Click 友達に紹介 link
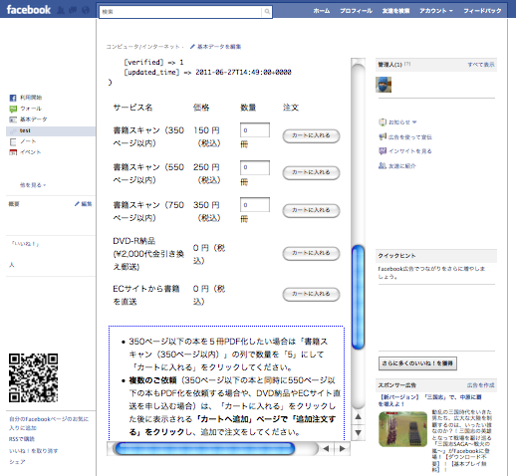The image size is (516, 476). pos(401,165)
